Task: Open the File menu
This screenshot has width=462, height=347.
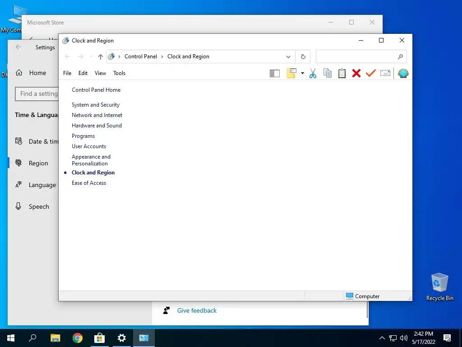Action: pyautogui.click(x=67, y=73)
